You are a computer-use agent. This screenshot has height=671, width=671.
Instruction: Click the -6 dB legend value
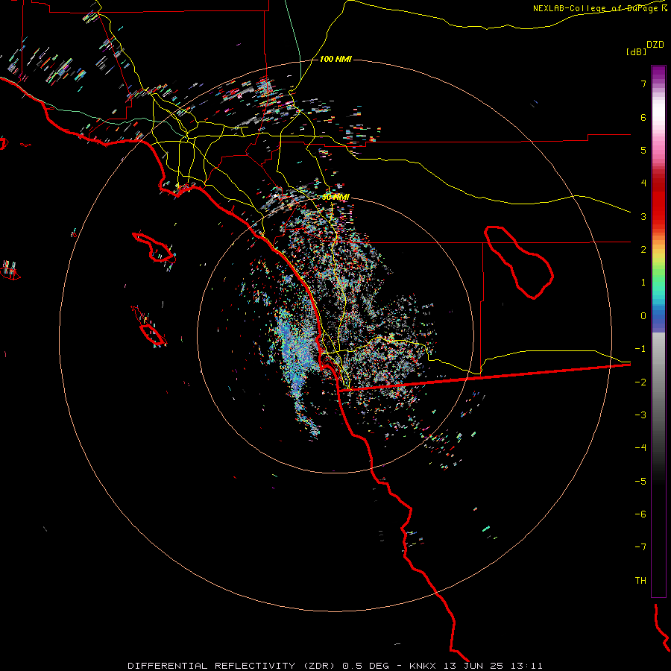point(640,514)
